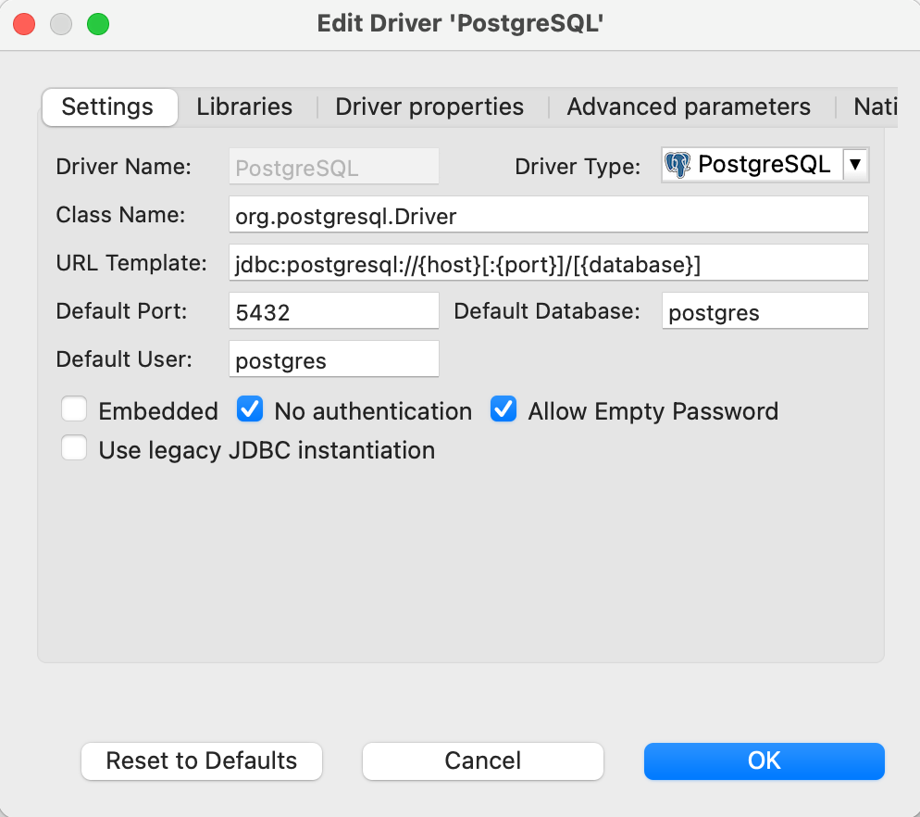This screenshot has height=817, width=920.
Task: Click the 'Default Database:' label
Action: (x=547, y=311)
